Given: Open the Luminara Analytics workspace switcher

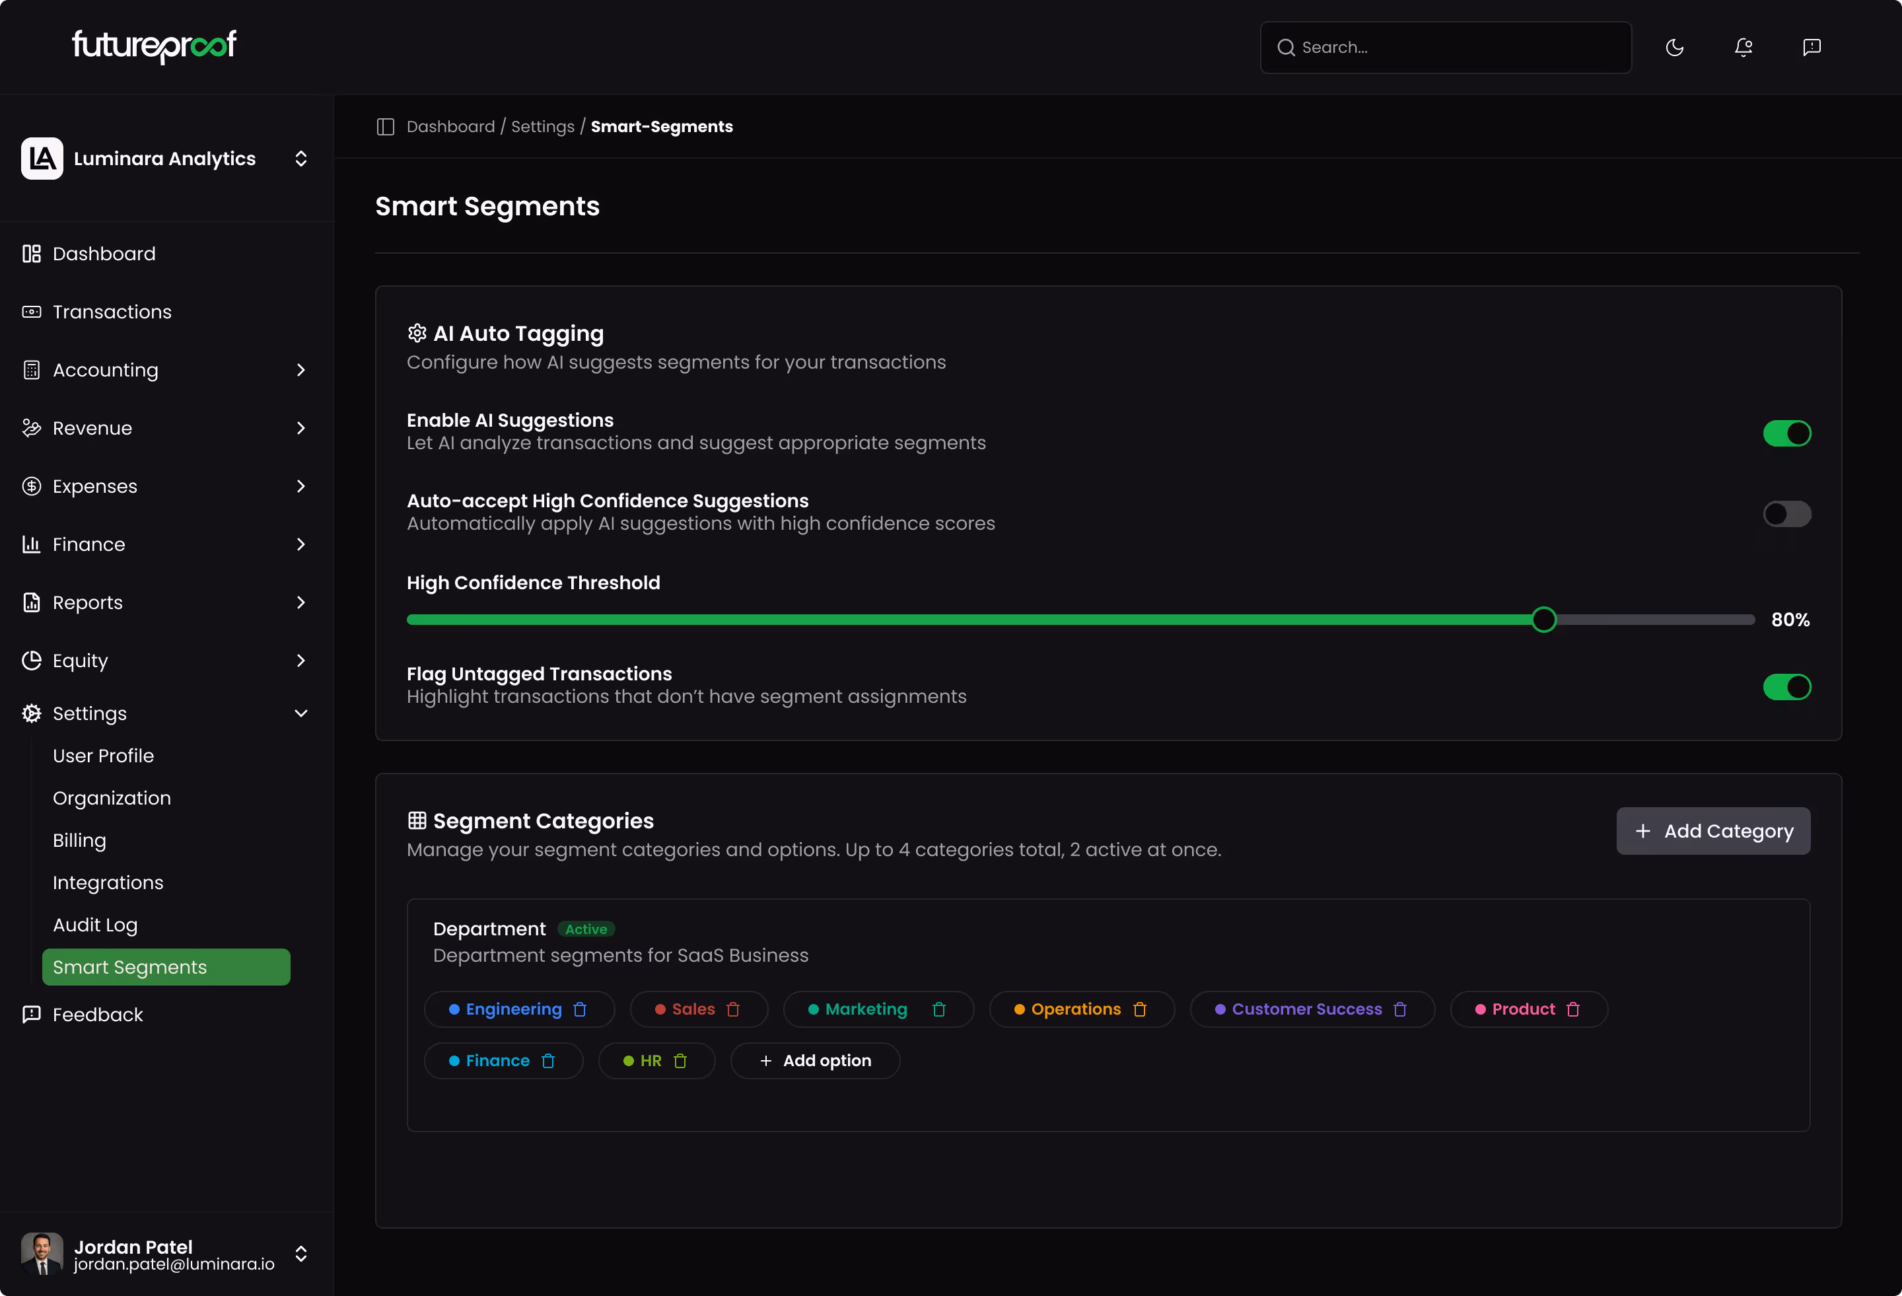Looking at the screenshot, I should 301,158.
